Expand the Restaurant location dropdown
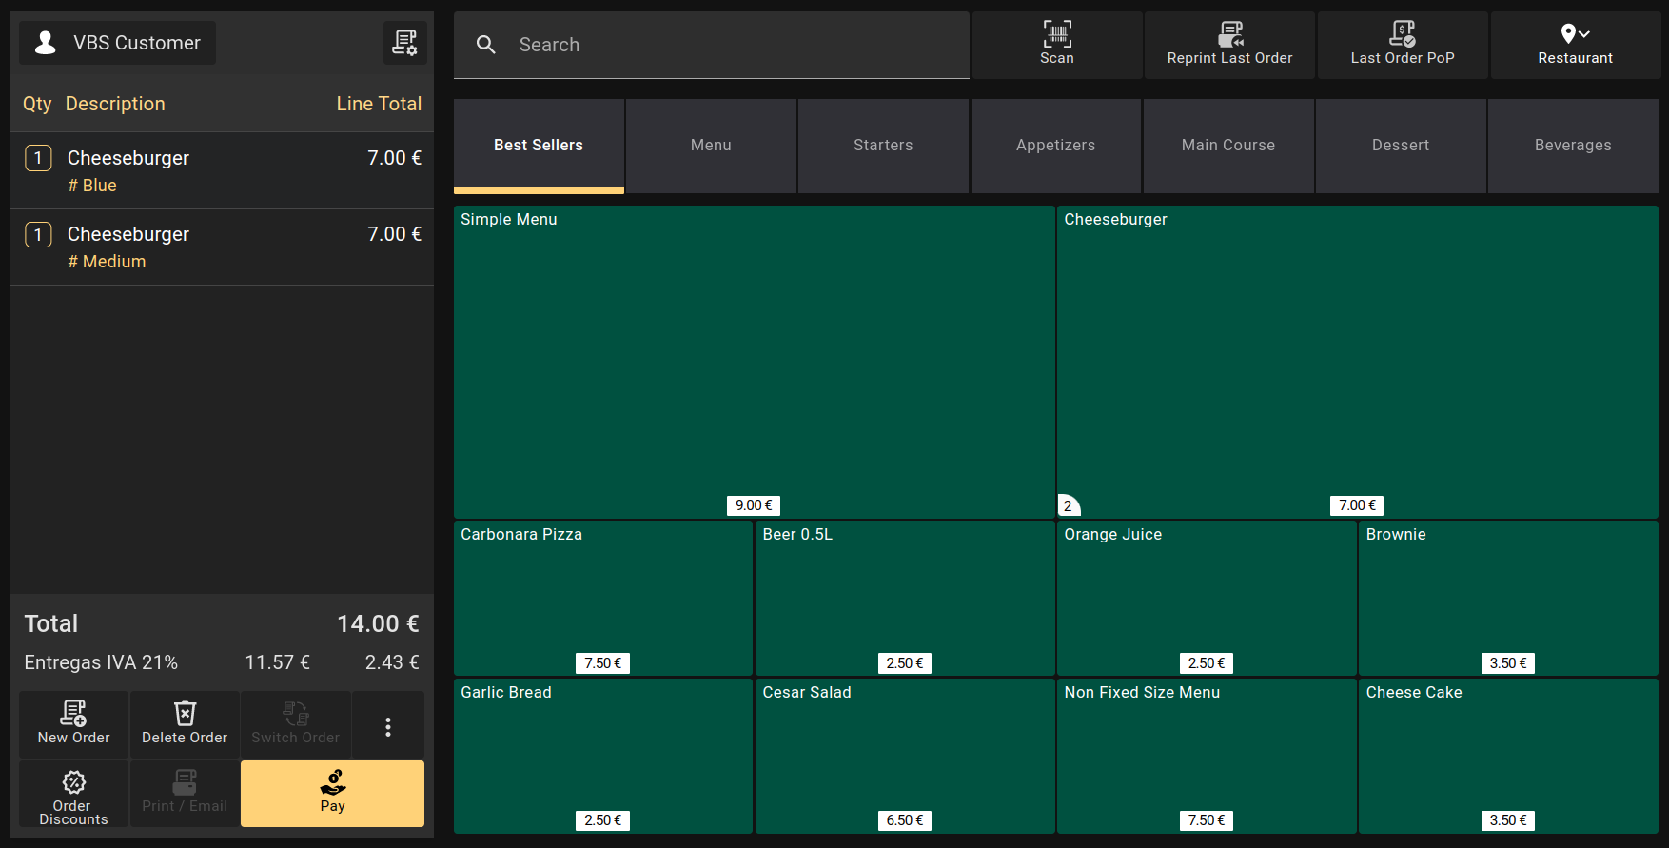This screenshot has height=848, width=1669. click(1575, 44)
